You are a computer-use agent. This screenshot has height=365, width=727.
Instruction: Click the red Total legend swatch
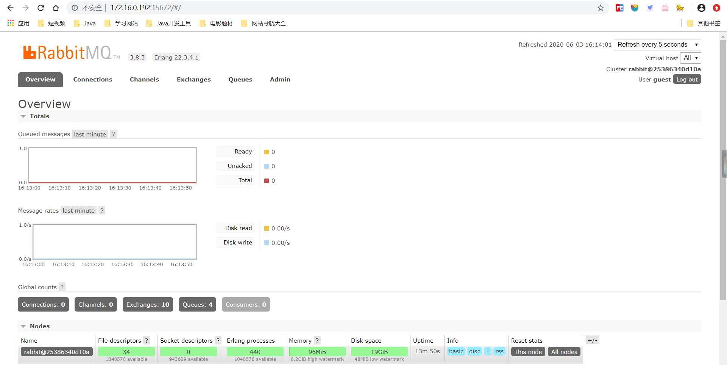click(x=267, y=181)
